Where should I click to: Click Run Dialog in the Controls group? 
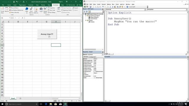click(x=51, y=12)
